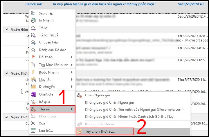Click the Di chuyển move folder icon
Viewport: 209px width, 137px height.
(x=33, y=87)
